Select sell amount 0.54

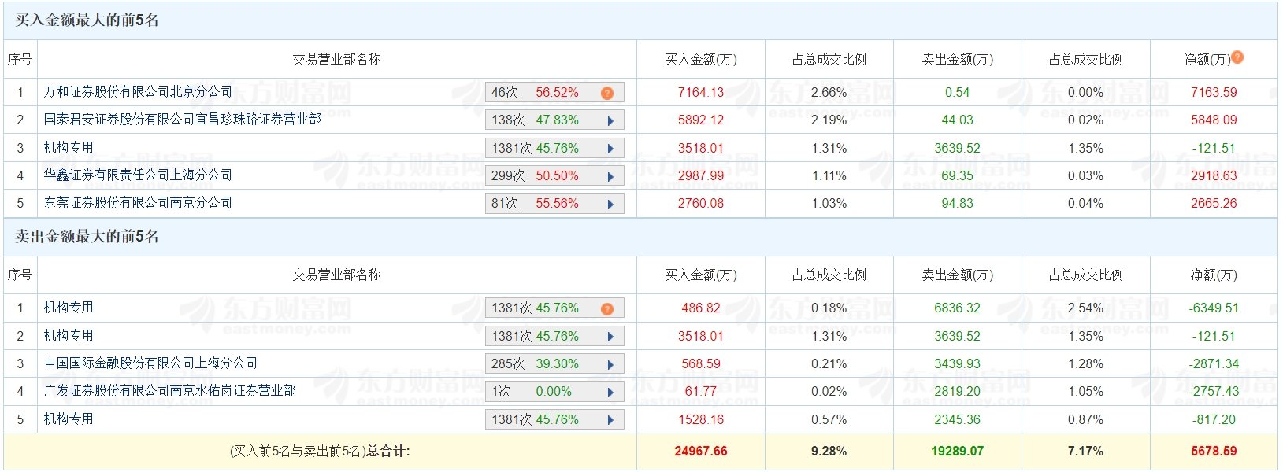click(x=957, y=93)
